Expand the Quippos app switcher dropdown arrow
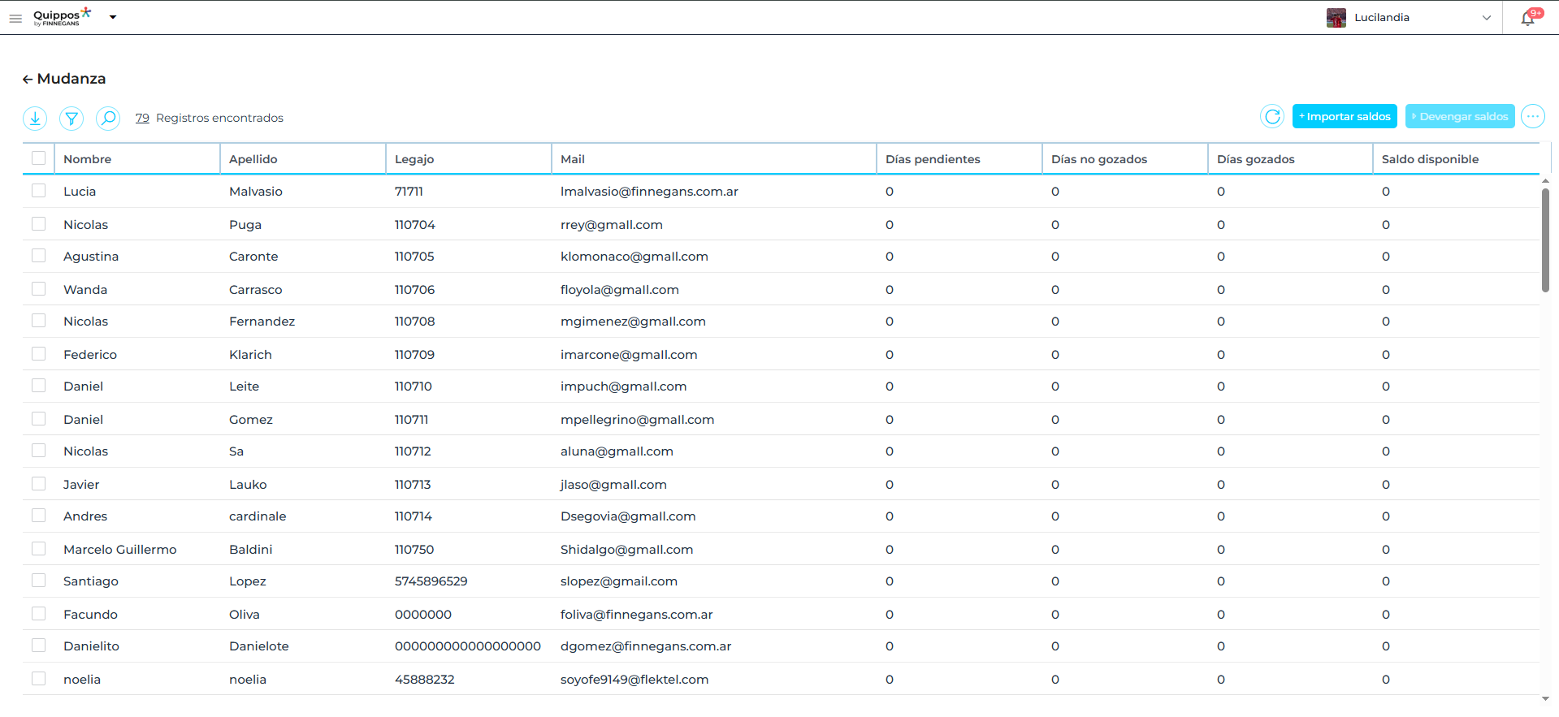 click(x=113, y=17)
